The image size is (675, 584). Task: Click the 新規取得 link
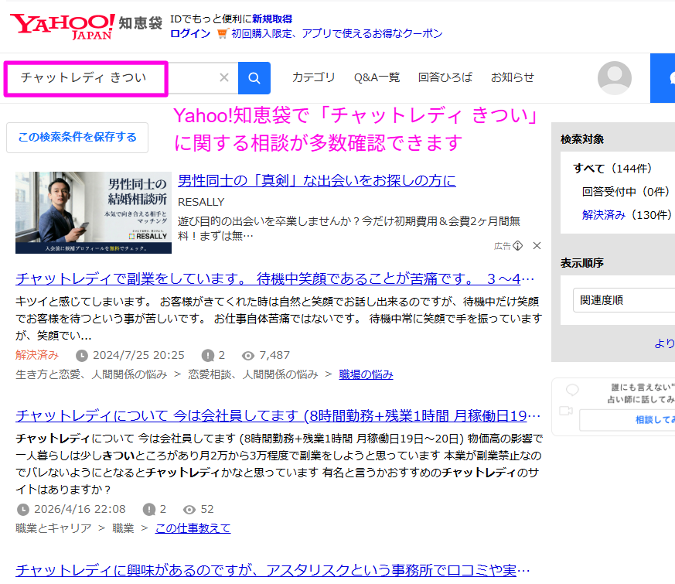272,19
